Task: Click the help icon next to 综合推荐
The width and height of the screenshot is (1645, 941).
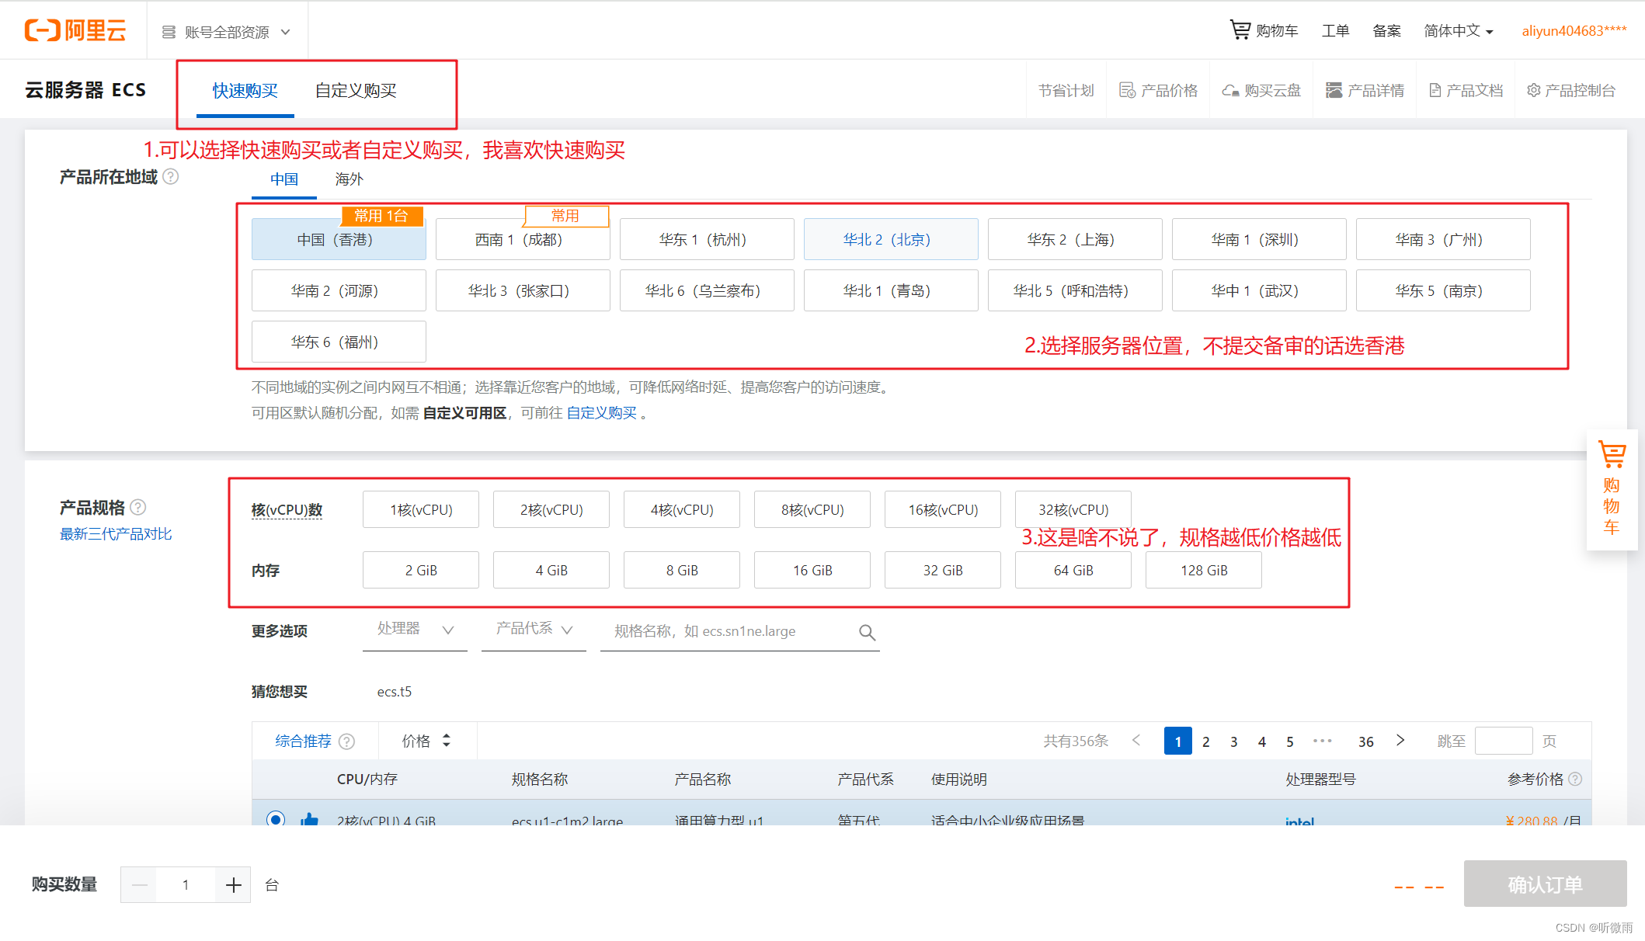Action: pyautogui.click(x=347, y=741)
